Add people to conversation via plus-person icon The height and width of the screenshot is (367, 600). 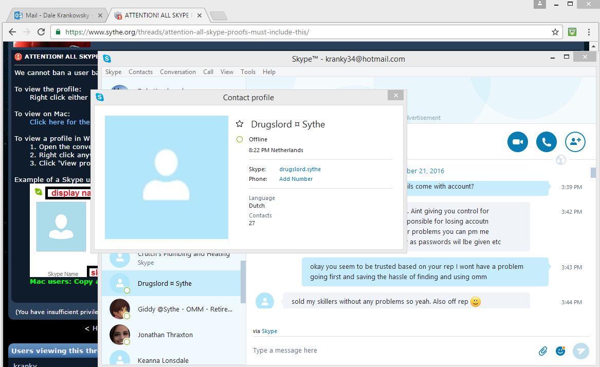tap(575, 142)
